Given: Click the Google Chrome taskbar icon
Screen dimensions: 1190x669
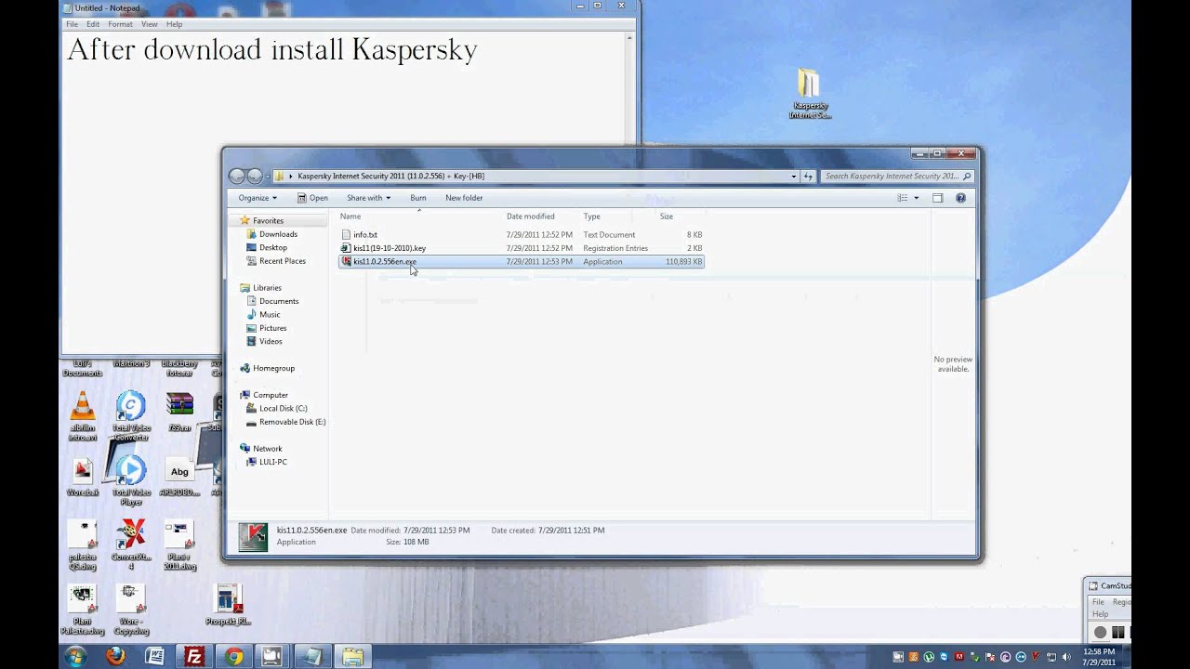Looking at the screenshot, I should point(233,657).
